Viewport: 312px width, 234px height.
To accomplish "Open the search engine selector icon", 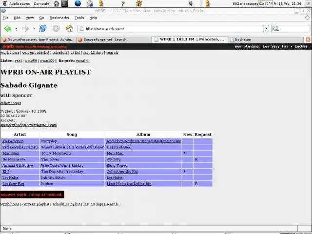I will [x=276, y=29].
